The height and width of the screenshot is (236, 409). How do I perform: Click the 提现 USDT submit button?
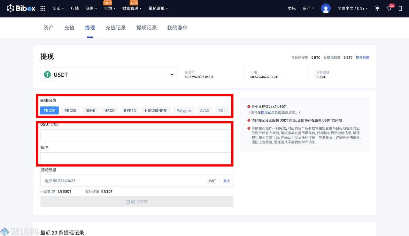pyautogui.click(x=137, y=202)
